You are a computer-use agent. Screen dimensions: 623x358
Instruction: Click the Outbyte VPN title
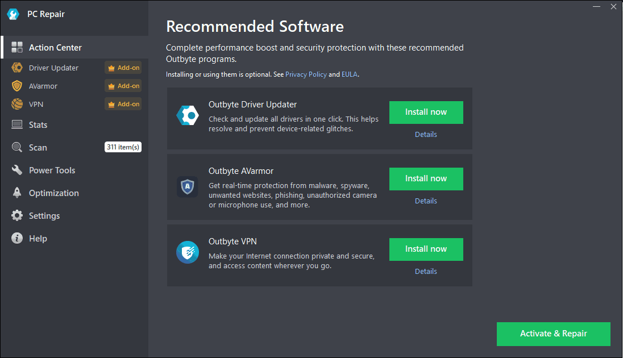pos(232,241)
